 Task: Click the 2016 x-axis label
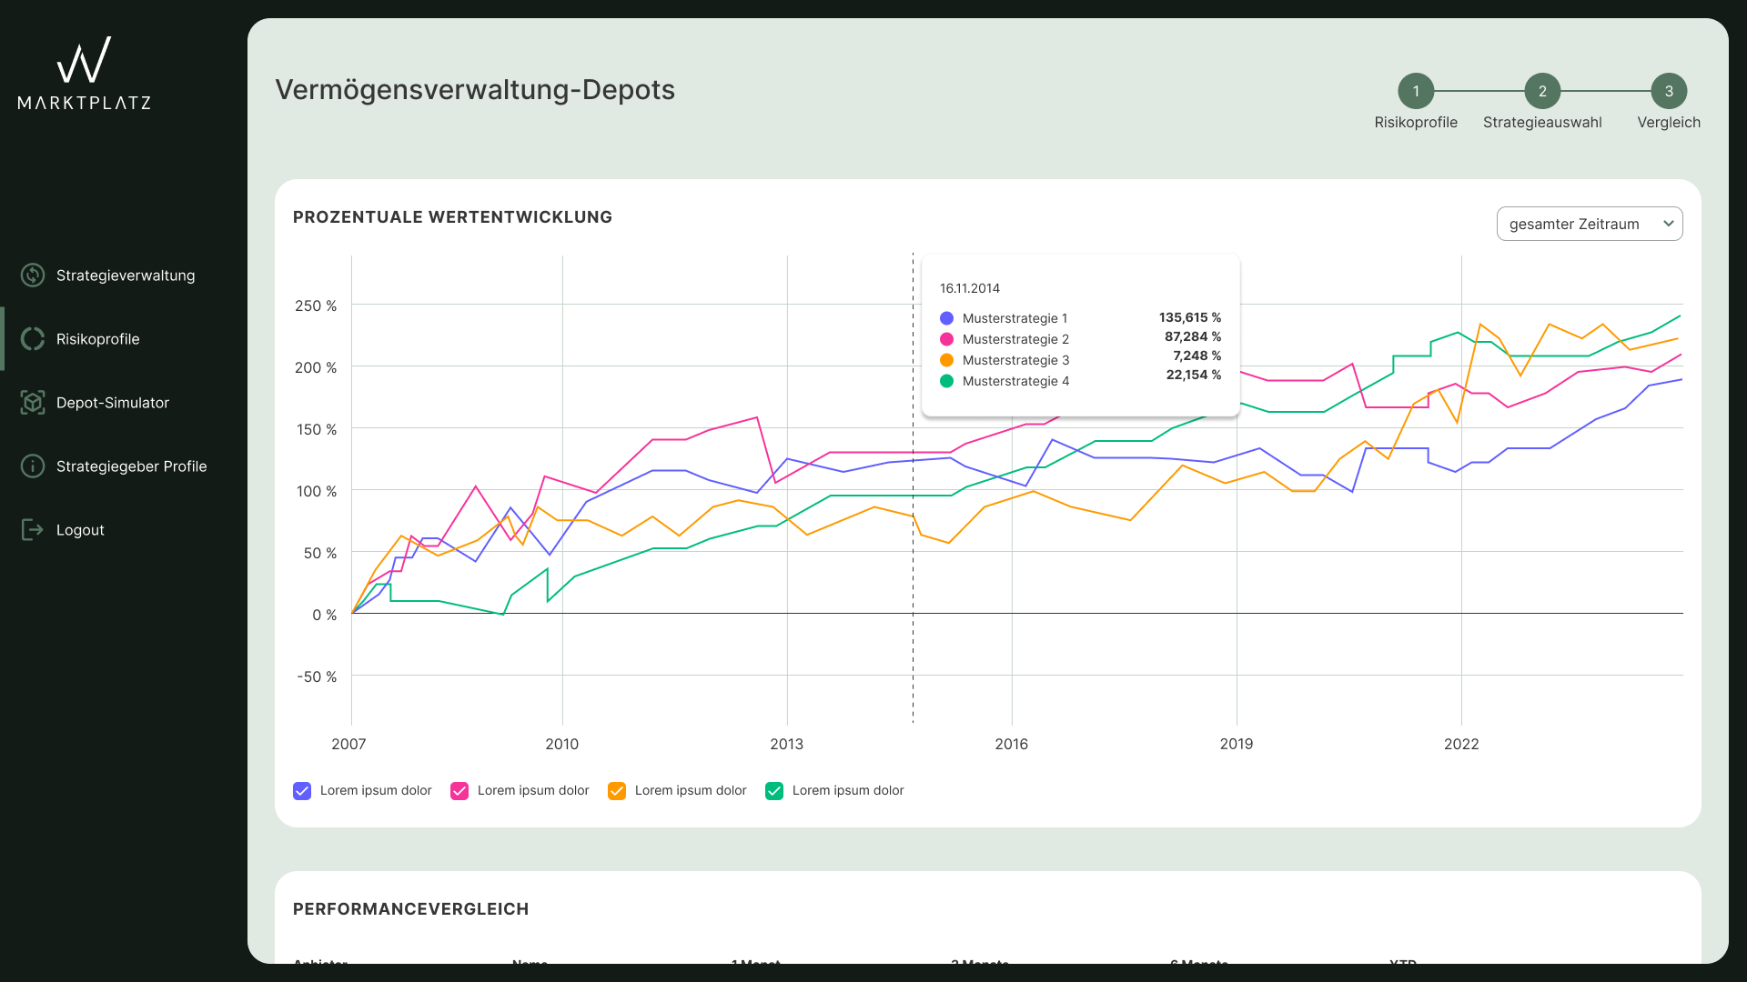(x=1012, y=744)
